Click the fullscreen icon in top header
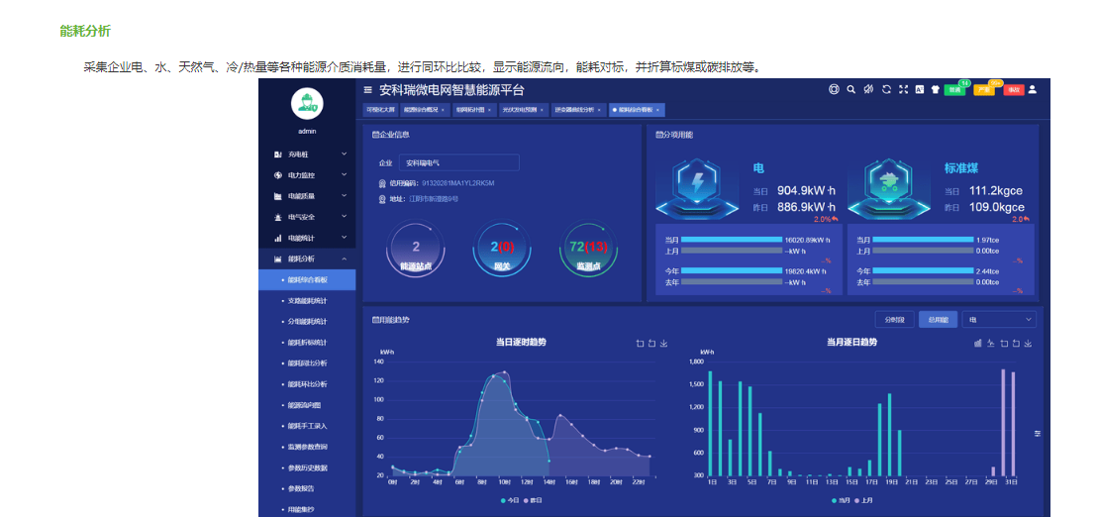Screen dimensions: 1099x517 903,89
